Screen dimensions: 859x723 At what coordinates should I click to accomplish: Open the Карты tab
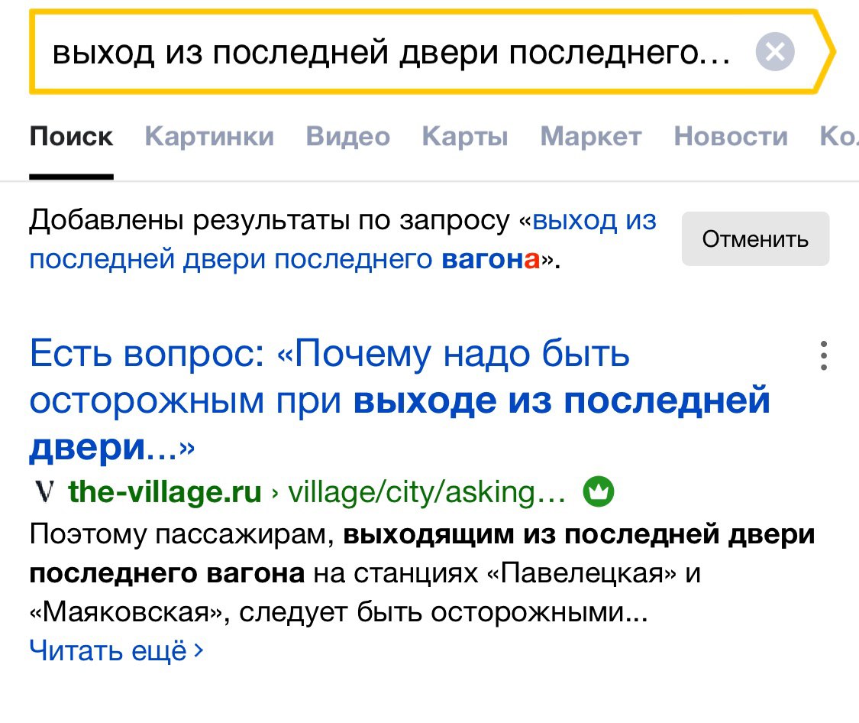coord(465,136)
